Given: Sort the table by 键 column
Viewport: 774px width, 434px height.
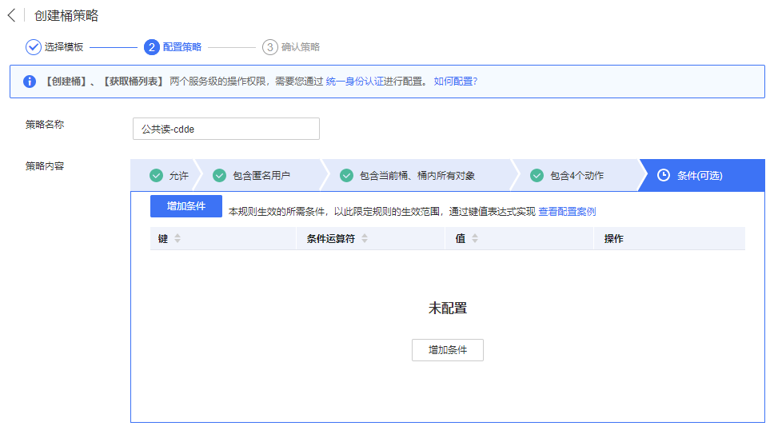Looking at the screenshot, I should [x=178, y=239].
